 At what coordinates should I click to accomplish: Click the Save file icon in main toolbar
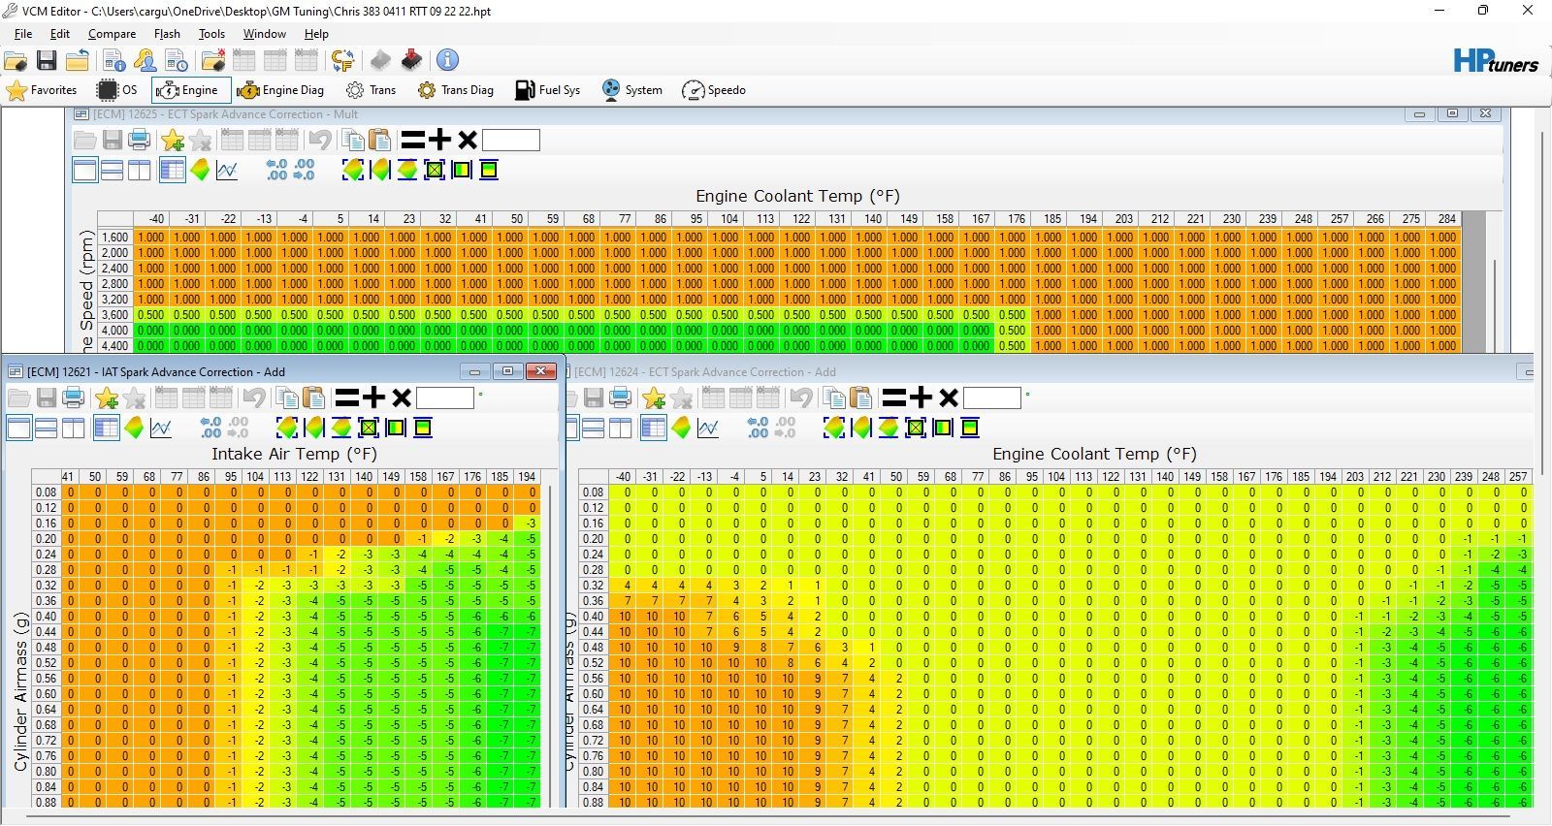(46, 61)
